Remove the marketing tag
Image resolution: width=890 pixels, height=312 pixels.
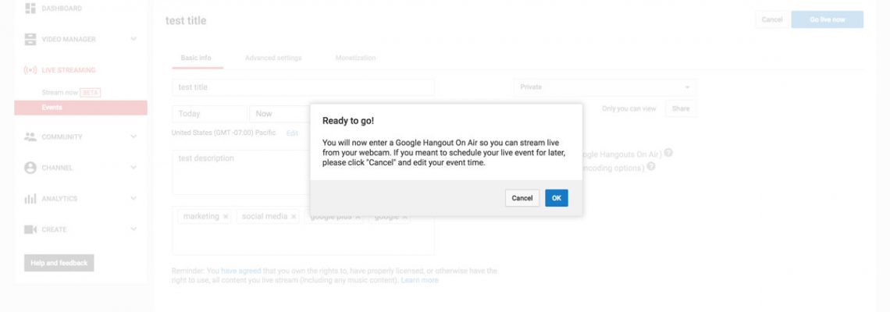click(226, 217)
